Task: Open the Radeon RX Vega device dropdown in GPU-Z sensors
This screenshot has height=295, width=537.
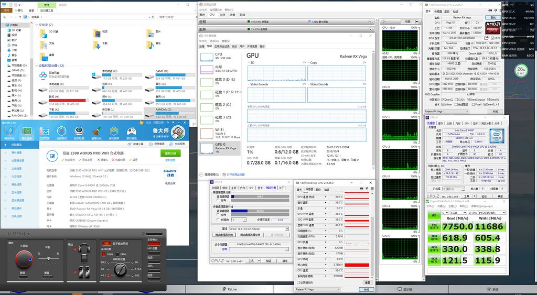Action: click(x=317, y=290)
